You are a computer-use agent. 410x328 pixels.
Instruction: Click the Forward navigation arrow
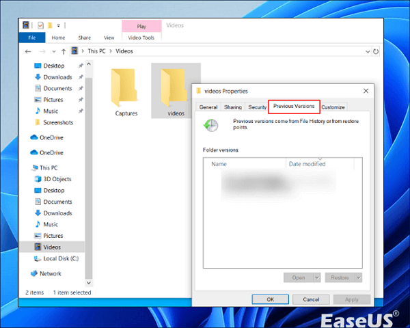click(42, 51)
